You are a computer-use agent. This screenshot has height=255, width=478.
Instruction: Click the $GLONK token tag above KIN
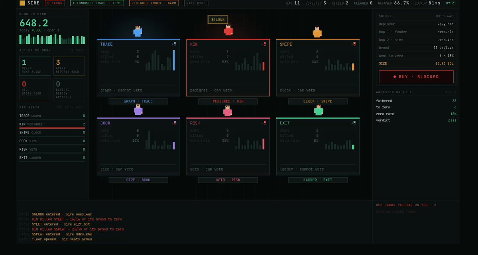[218, 20]
